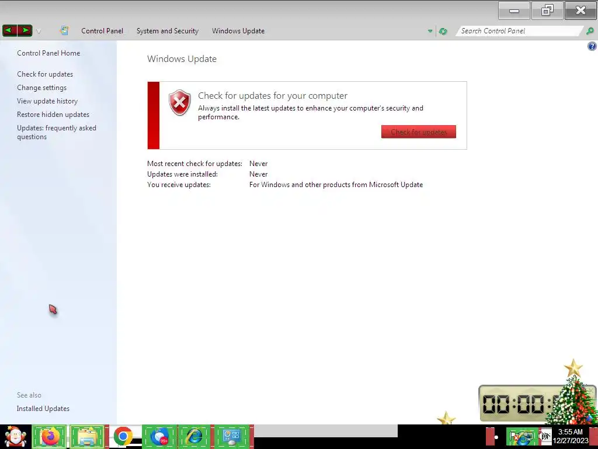Screen dimensions: 598x449
Task: Navigate to System and Security breadcrumb
Action: coord(168,31)
